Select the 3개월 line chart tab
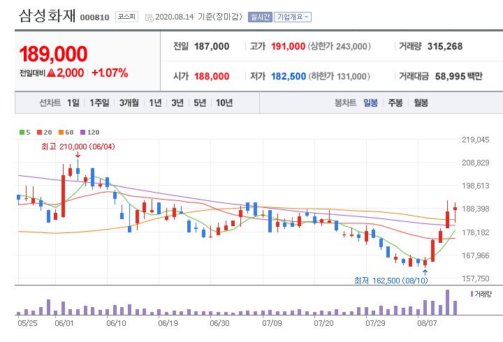Screen dimensions: 503x342 tap(129, 103)
